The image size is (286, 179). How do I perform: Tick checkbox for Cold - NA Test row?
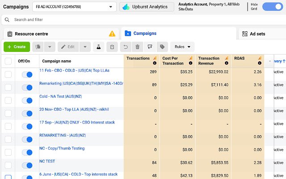tap(8, 100)
